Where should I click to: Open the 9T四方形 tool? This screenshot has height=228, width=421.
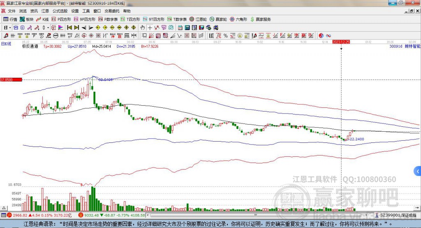pos(154,19)
